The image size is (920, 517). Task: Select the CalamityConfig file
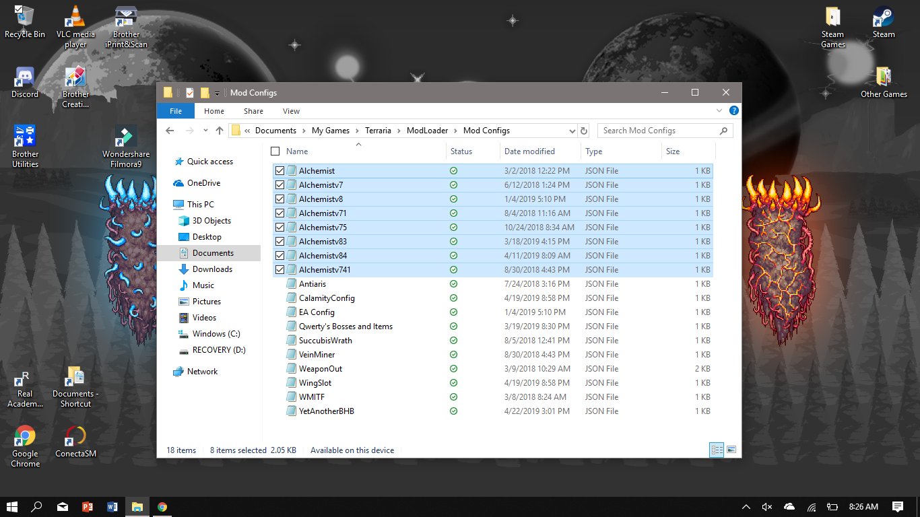493,298
